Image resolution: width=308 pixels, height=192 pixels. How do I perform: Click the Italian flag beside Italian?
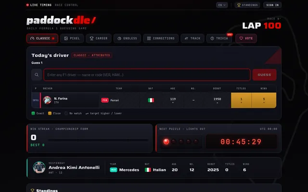(148, 170)
